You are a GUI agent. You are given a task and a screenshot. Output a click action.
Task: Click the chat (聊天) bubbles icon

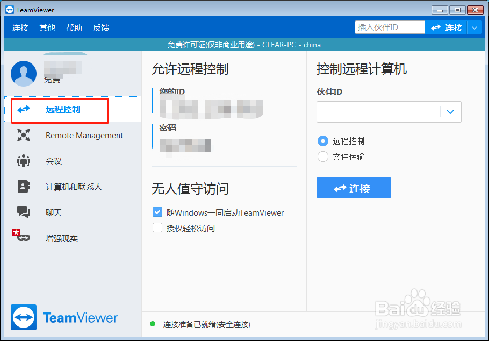(24, 212)
